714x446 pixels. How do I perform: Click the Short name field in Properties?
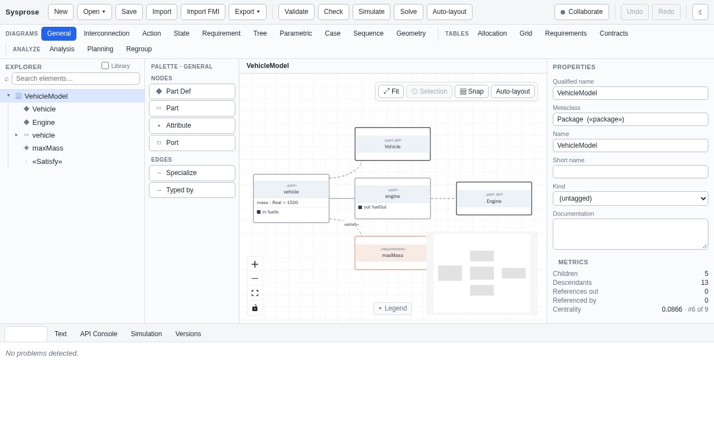coord(630,172)
